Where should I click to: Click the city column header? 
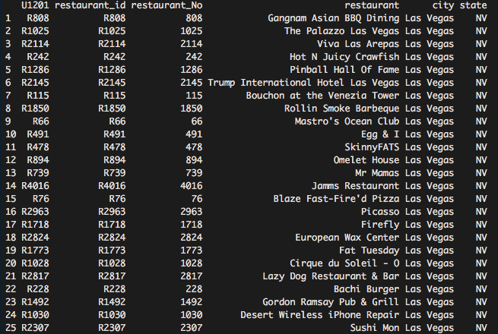[x=443, y=6]
